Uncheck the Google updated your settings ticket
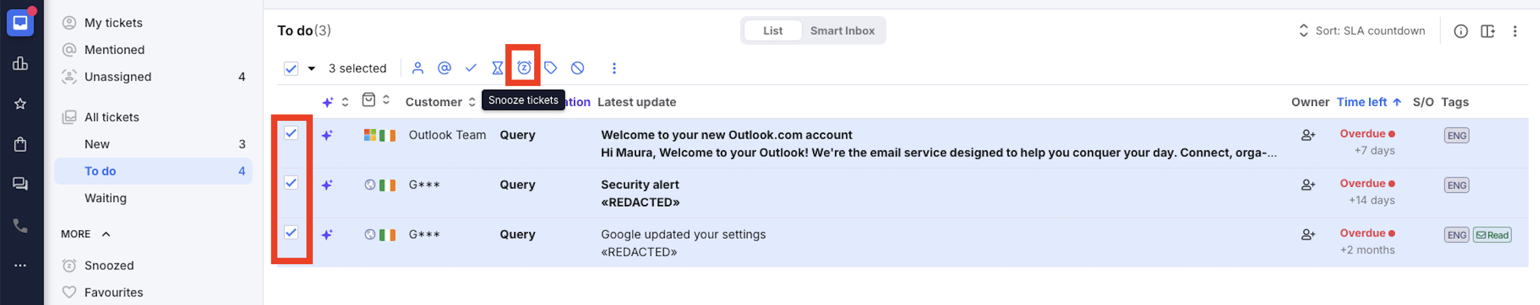Viewport: 1540px width, 305px height. click(x=291, y=233)
